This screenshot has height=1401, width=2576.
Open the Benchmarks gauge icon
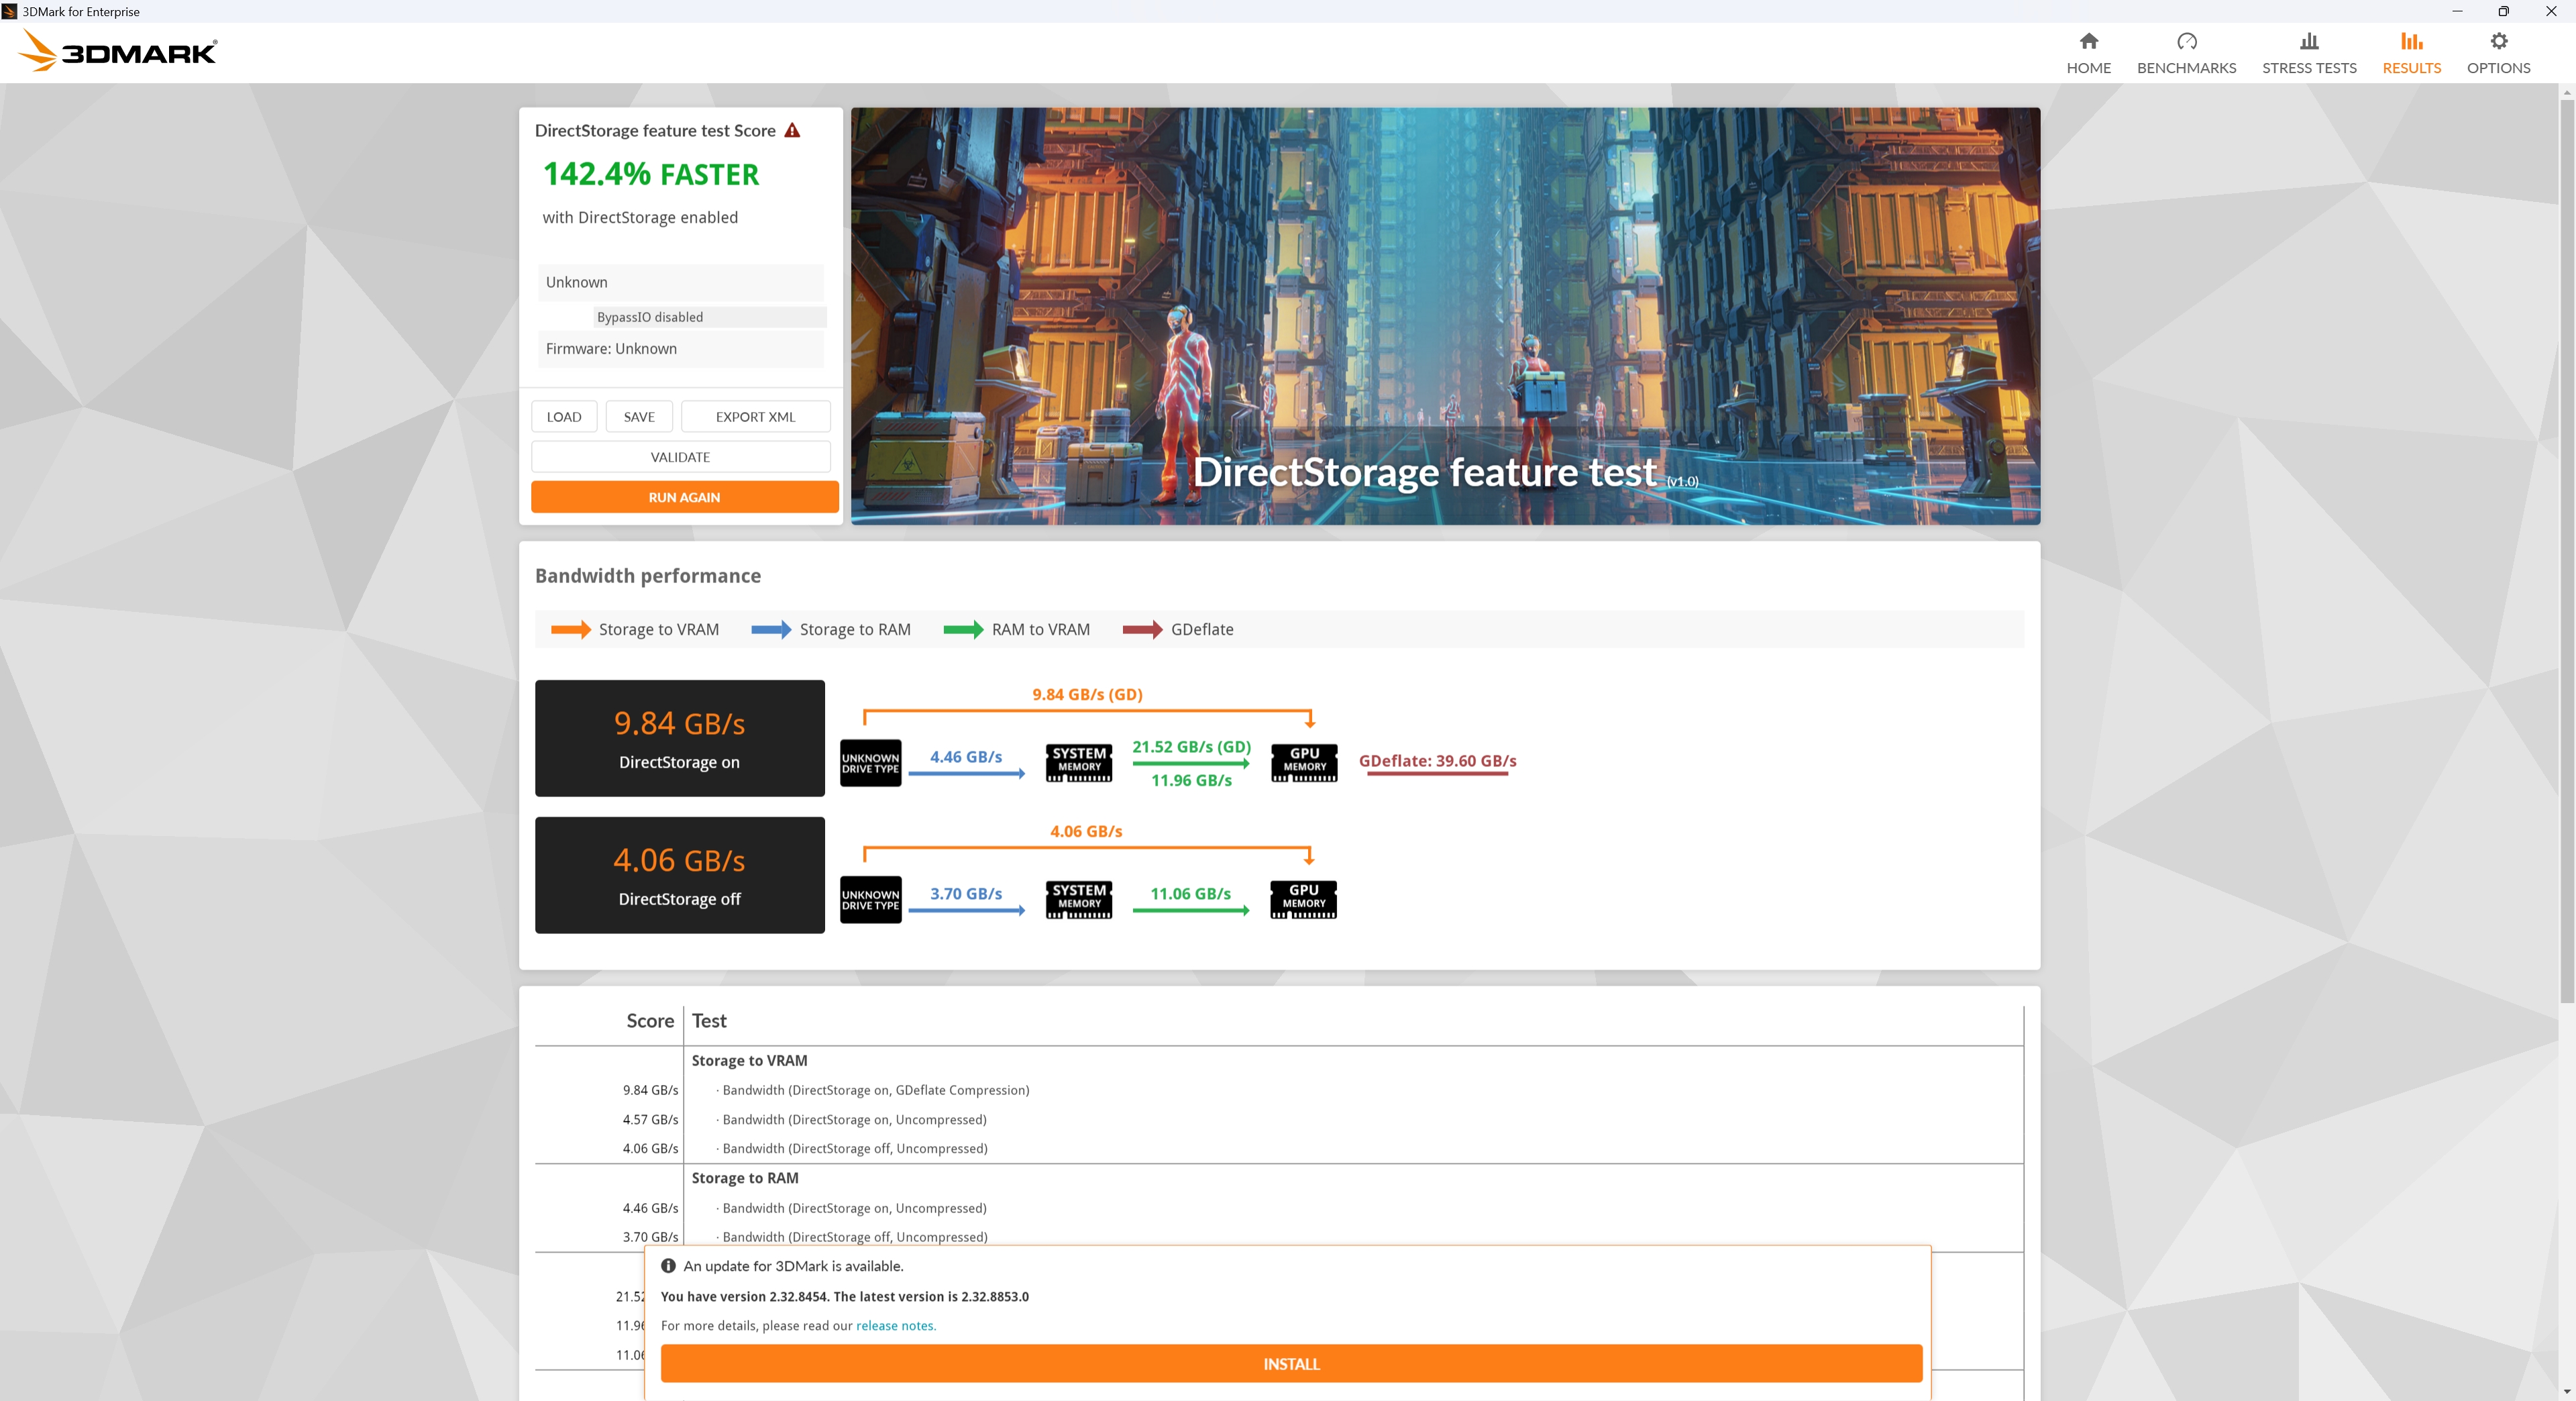[x=2186, y=42]
